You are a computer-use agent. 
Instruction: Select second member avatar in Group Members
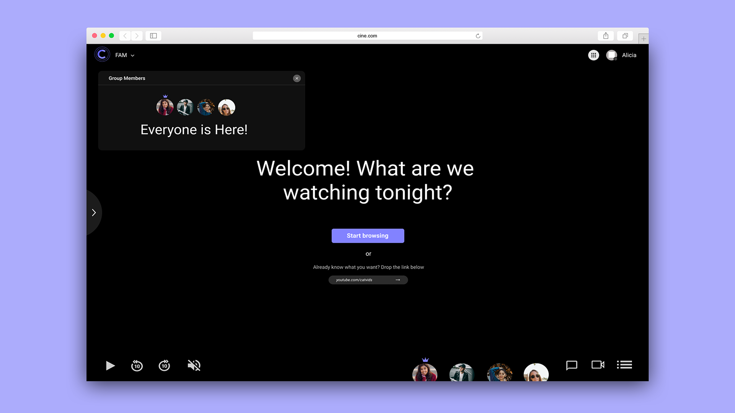[185, 107]
